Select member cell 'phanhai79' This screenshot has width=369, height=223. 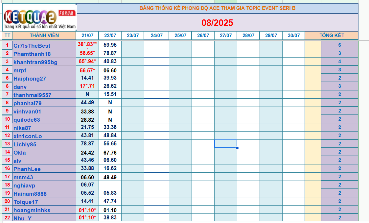[x=44, y=103]
